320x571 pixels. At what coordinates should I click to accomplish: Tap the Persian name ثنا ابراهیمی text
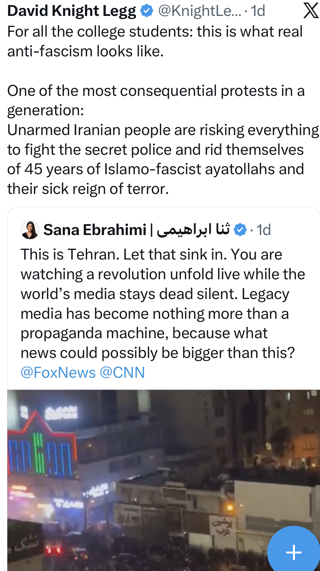coord(193,230)
